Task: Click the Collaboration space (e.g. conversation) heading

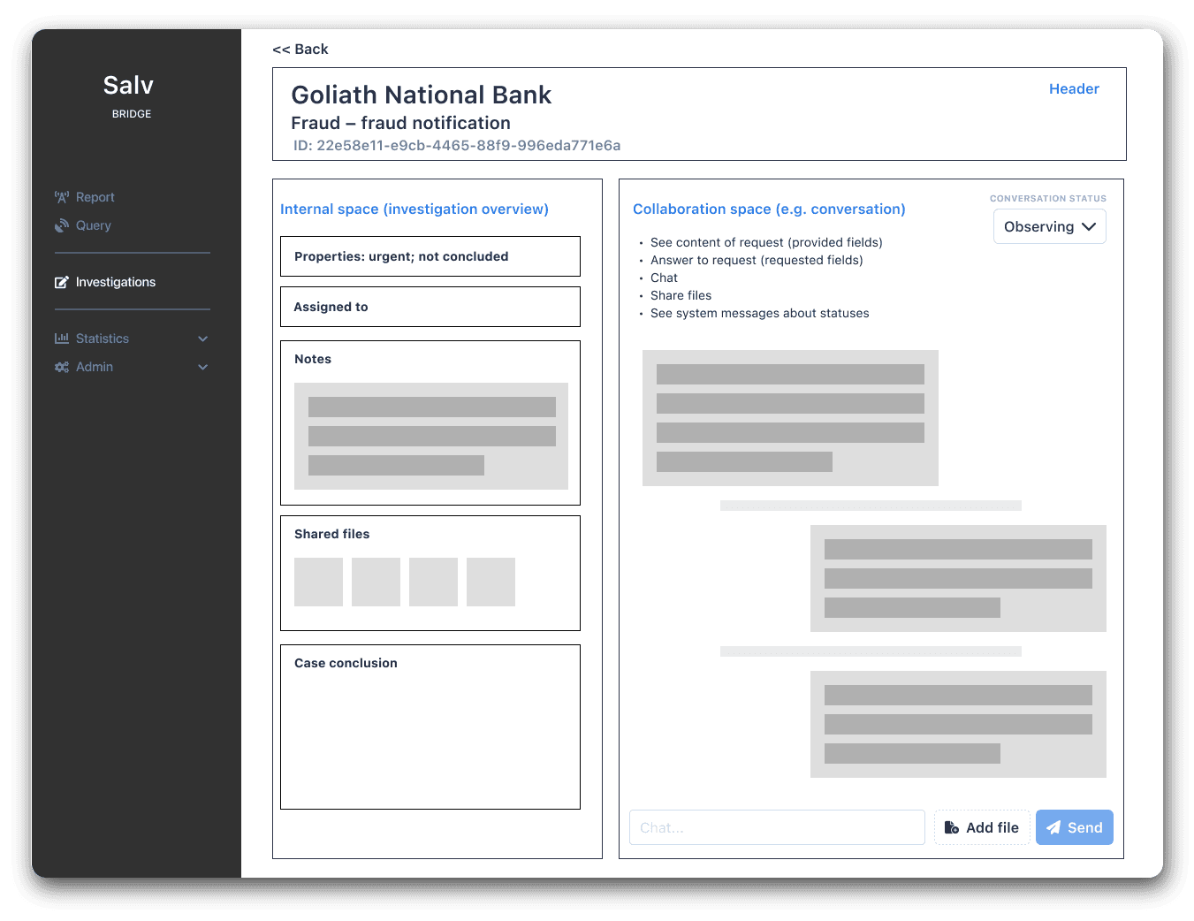Action: click(x=769, y=209)
